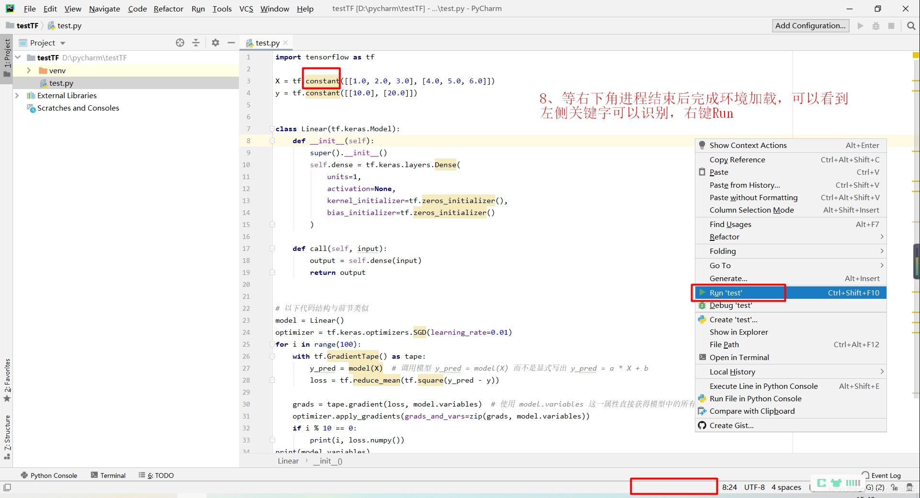Click Open in Terminal entry
The width and height of the screenshot is (920, 498).
[791, 358]
